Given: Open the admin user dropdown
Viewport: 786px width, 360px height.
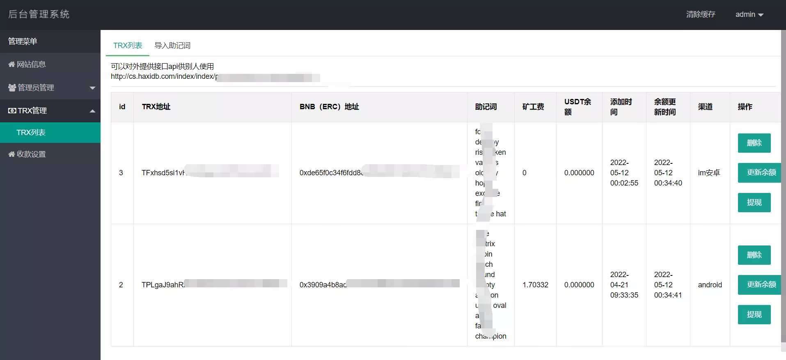Looking at the screenshot, I should (749, 15).
